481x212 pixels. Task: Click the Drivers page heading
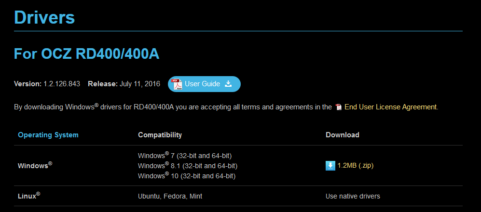pos(44,17)
